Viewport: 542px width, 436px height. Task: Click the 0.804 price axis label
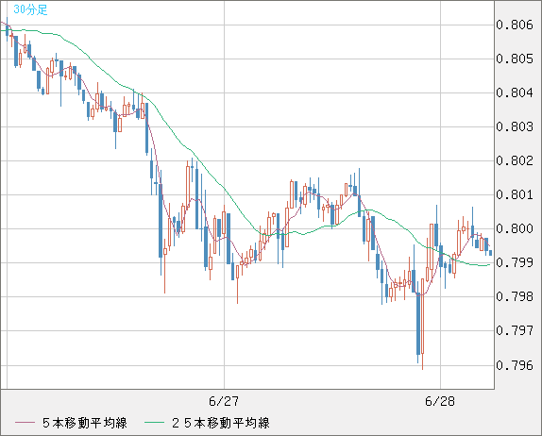click(x=515, y=92)
